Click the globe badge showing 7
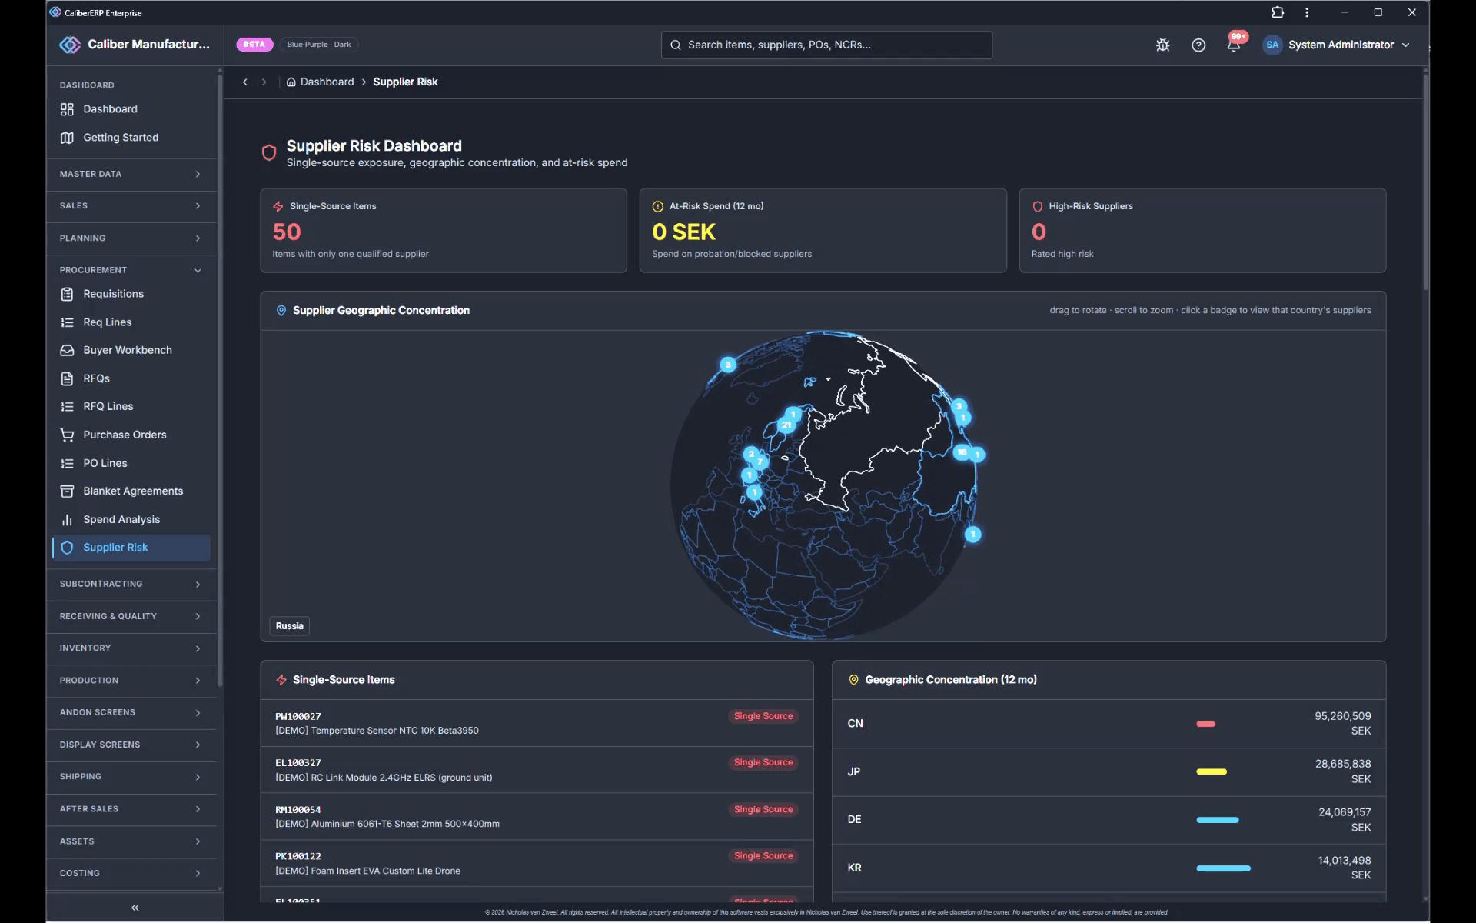 tap(760, 461)
